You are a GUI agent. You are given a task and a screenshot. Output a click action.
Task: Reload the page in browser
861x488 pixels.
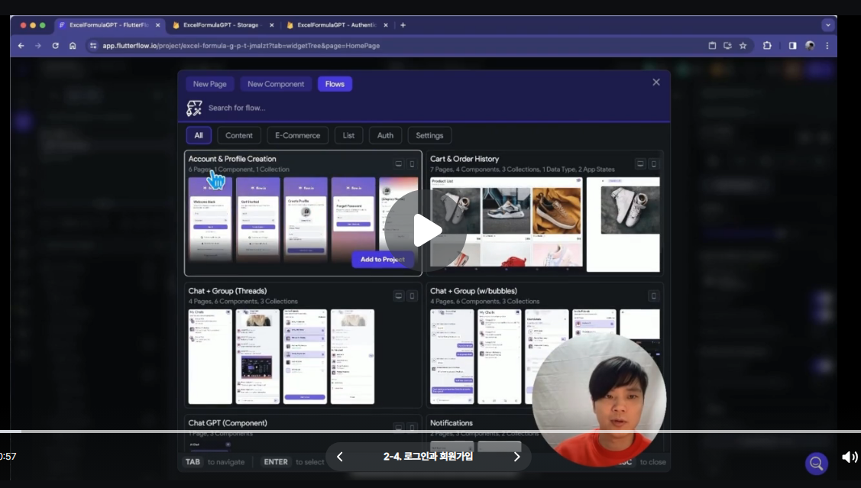click(x=56, y=46)
